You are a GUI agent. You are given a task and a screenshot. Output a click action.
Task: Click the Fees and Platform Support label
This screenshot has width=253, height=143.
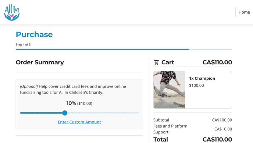pyautogui.click(x=170, y=129)
